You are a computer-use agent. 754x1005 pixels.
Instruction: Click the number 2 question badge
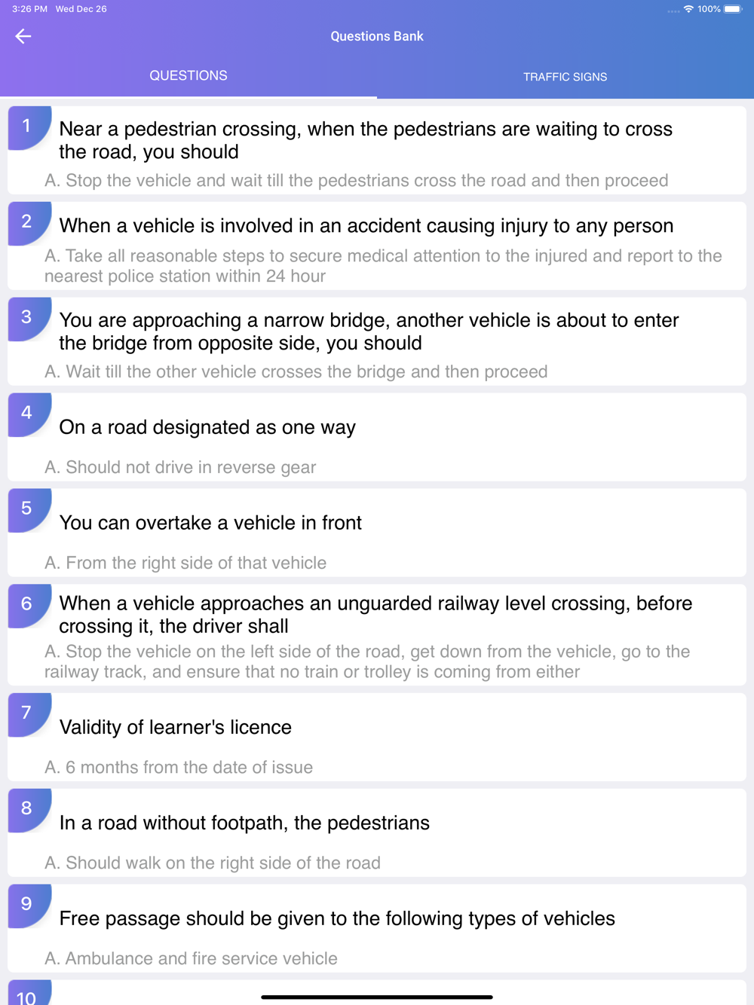tap(29, 224)
